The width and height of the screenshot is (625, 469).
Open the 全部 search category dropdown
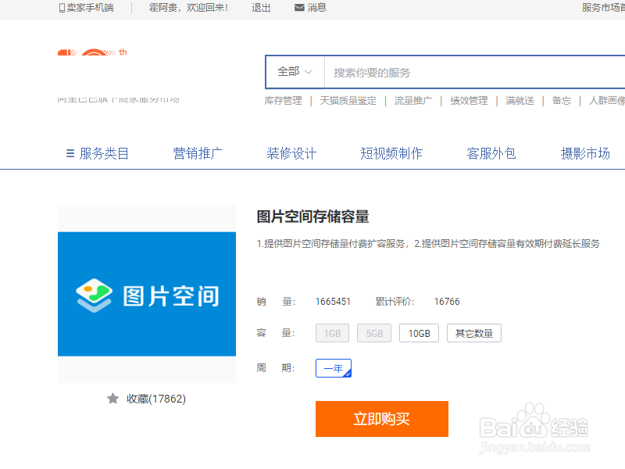[x=295, y=71]
